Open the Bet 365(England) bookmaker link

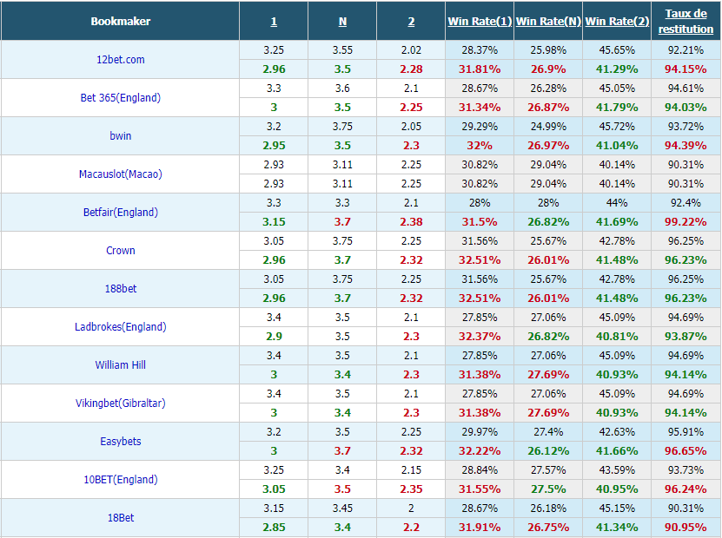click(120, 97)
